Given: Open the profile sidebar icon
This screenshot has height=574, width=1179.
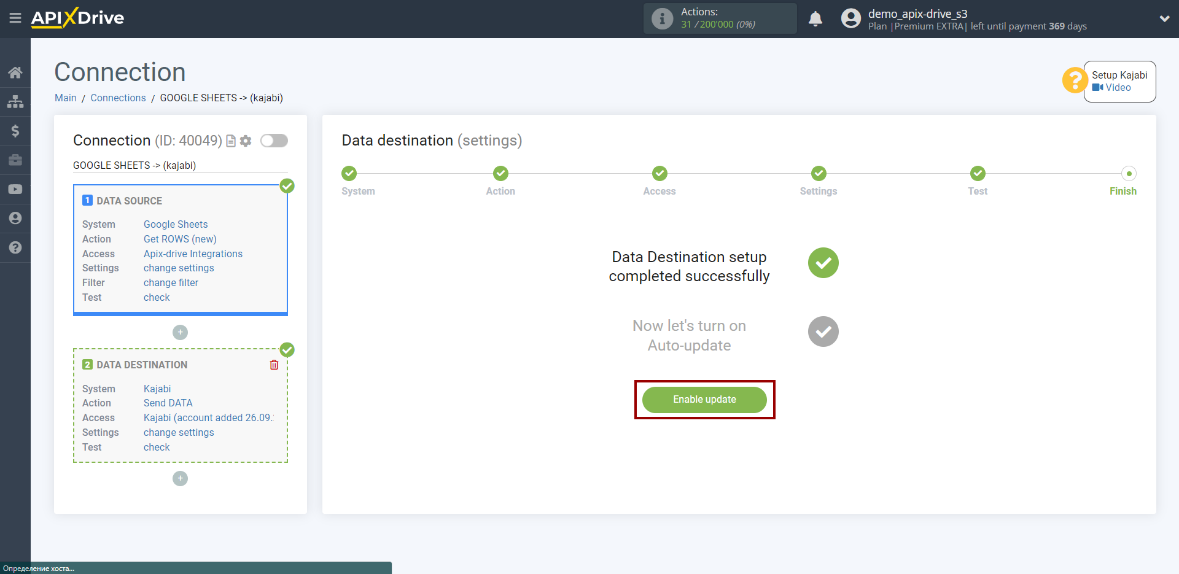Looking at the screenshot, I should (15, 218).
